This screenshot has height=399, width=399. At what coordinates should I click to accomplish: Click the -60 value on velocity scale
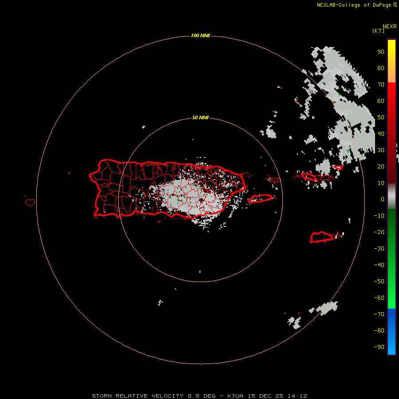[x=379, y=298]
